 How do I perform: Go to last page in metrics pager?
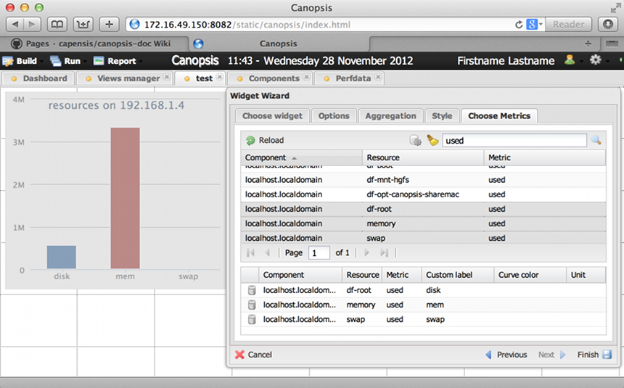(x=384, y=252)
